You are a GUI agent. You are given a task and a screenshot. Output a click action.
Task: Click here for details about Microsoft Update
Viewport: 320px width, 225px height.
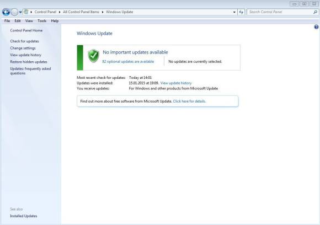pos(189,101)
